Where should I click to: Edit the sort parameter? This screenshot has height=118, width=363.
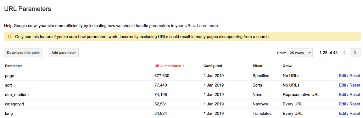(x=342, y=85)
